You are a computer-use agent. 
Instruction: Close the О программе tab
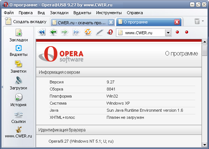pyautogui.click(x=177, y=22)
